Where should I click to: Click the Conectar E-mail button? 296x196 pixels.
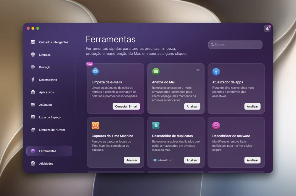point(126,106)
